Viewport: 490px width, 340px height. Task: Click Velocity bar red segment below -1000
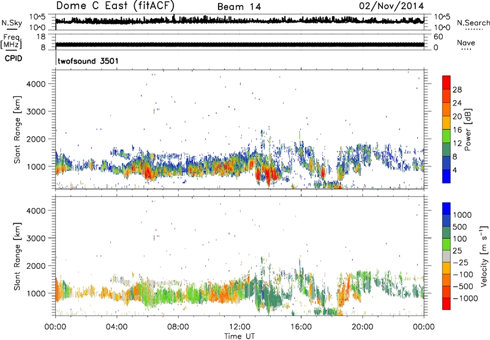[447, 304]
